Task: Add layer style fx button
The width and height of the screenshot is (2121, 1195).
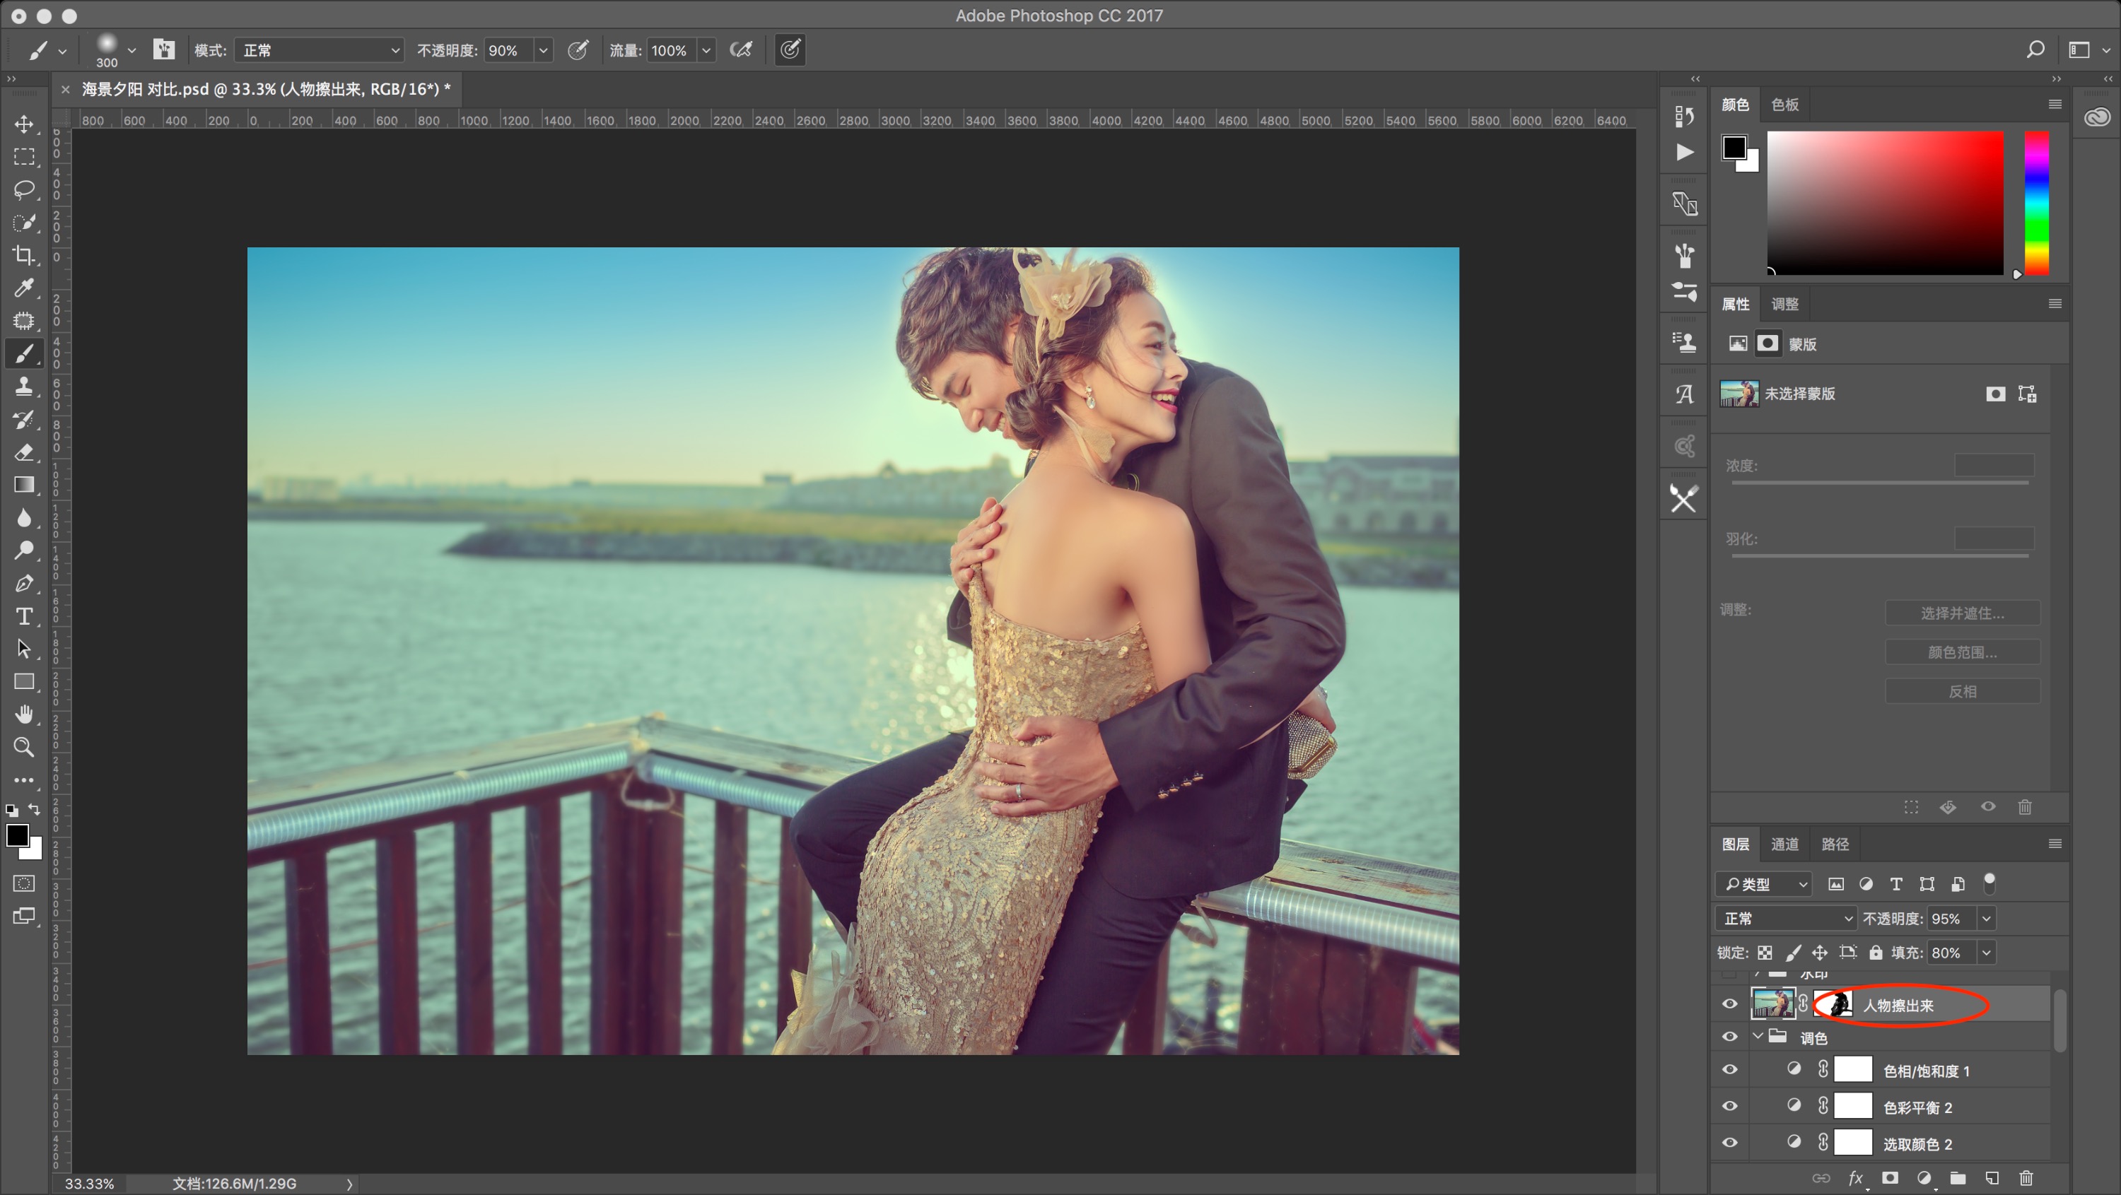Action: coord(1856,1179)
